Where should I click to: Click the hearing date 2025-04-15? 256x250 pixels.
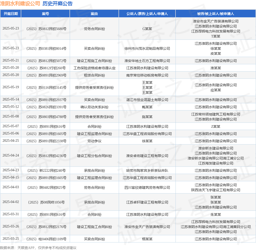click(11, 177)
